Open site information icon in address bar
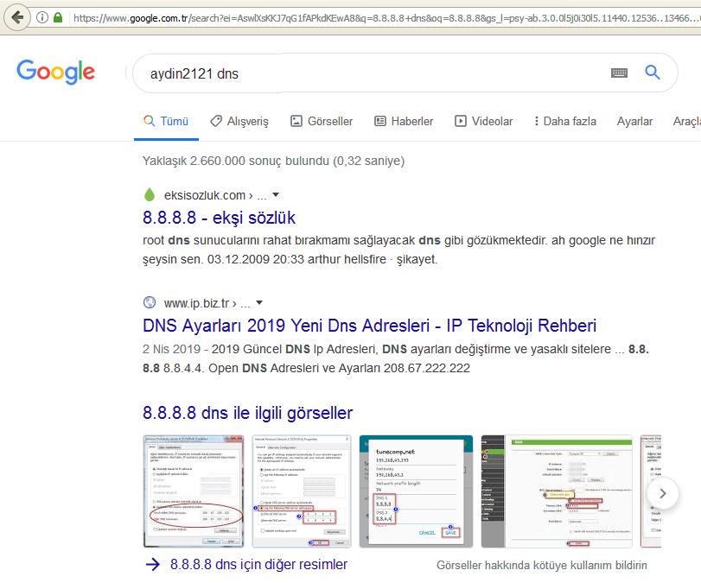This screenshot has height=583, width=701. [x=42, y=18]
